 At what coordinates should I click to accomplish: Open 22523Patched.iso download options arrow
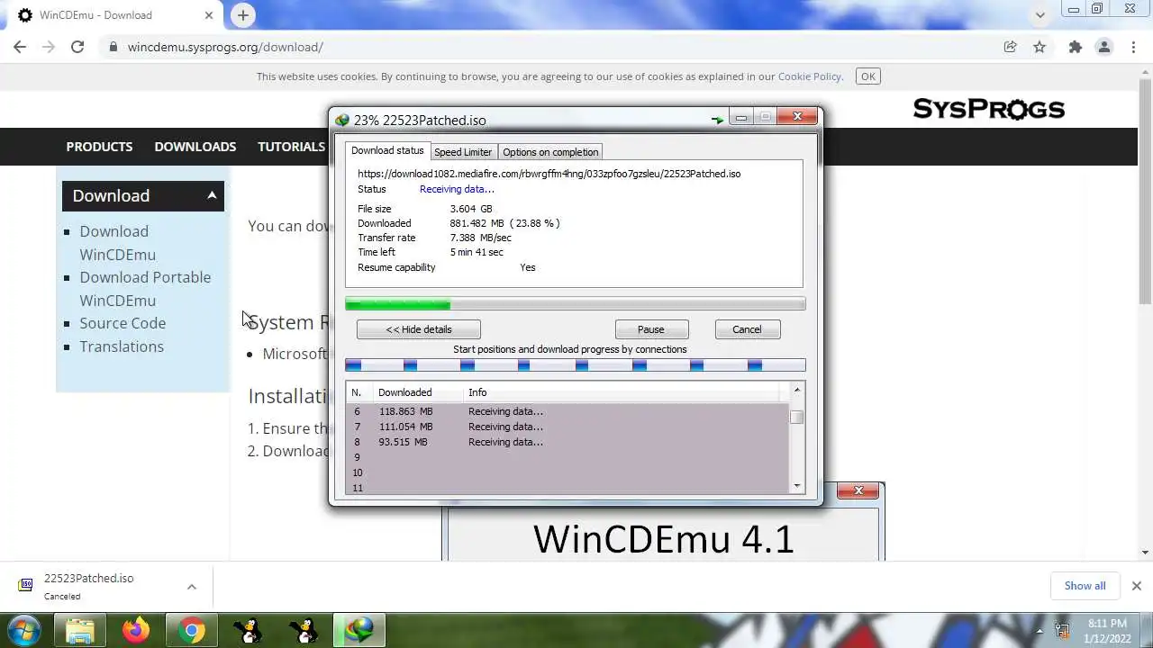191,587
